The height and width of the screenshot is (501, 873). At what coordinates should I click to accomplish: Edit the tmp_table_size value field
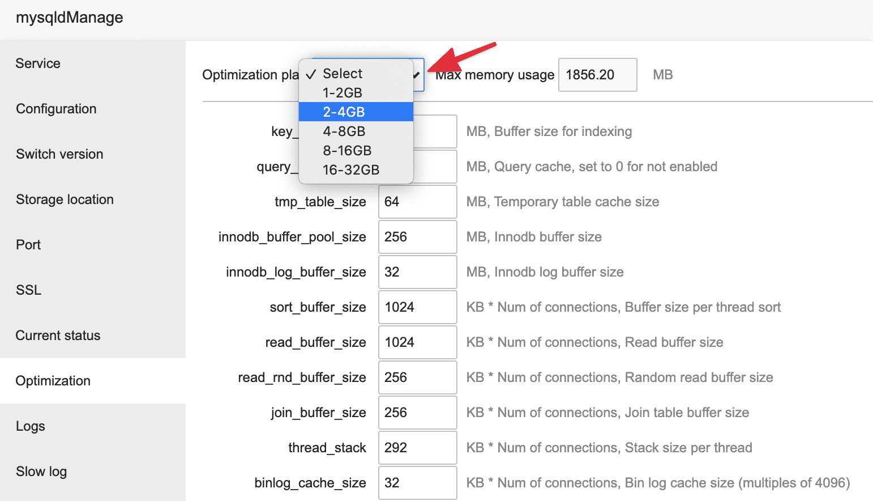pos(417,202)
